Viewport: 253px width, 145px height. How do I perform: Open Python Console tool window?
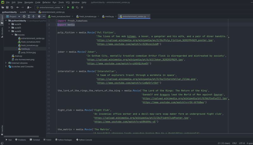(x=84, y=140)
